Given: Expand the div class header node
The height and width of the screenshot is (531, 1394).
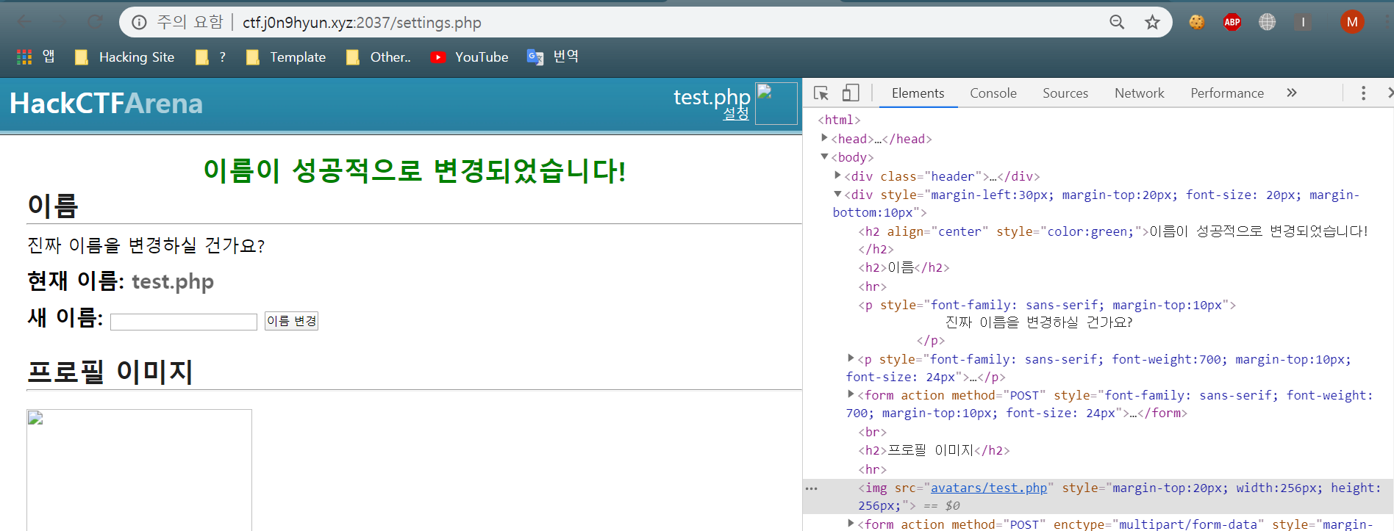Looking at the screenshot, I should click(x=837, y=176).
